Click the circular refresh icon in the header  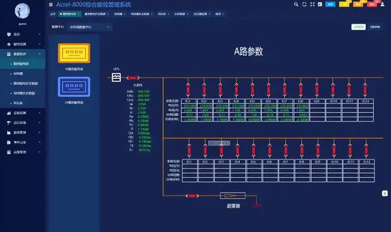click(305, 4)
